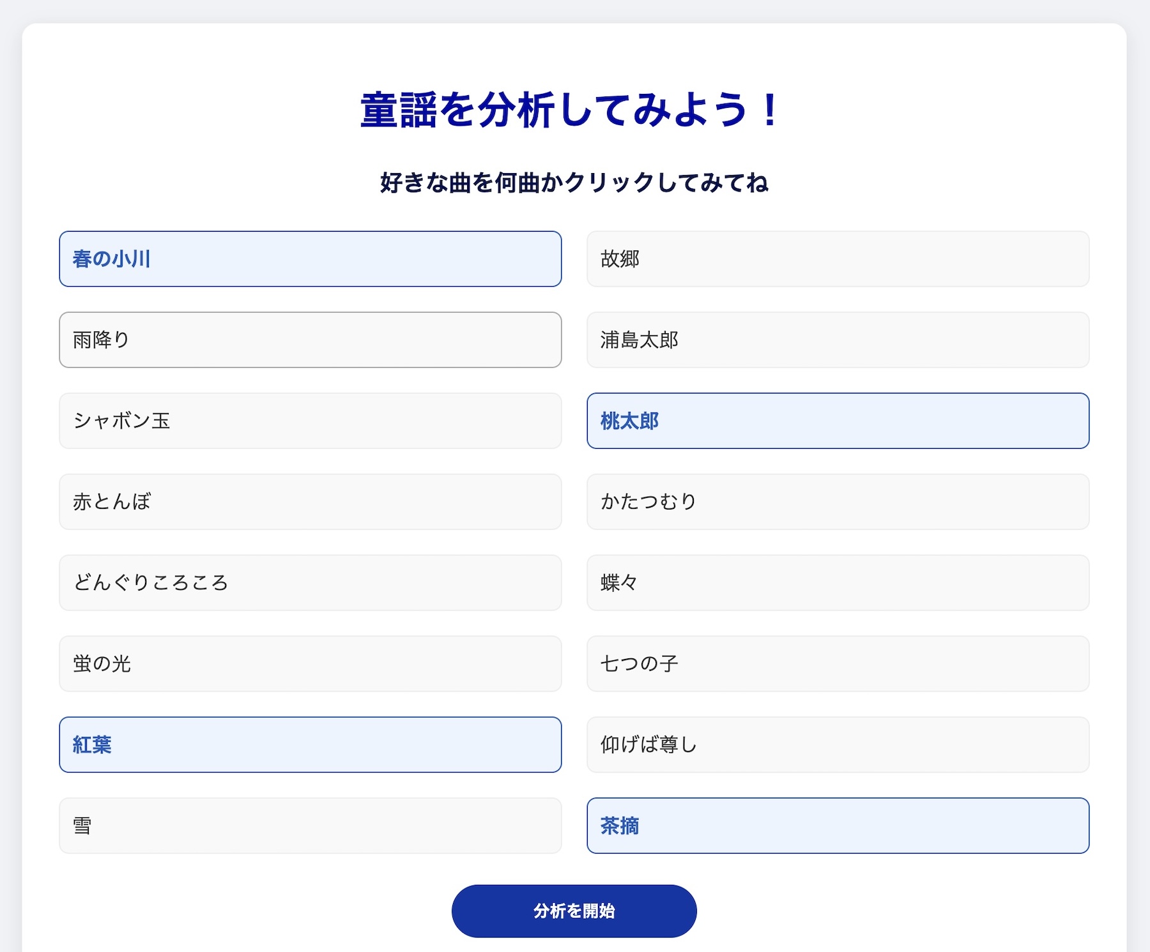
Task: Unselect the 桃太郎 song
Action: [838, 421]
